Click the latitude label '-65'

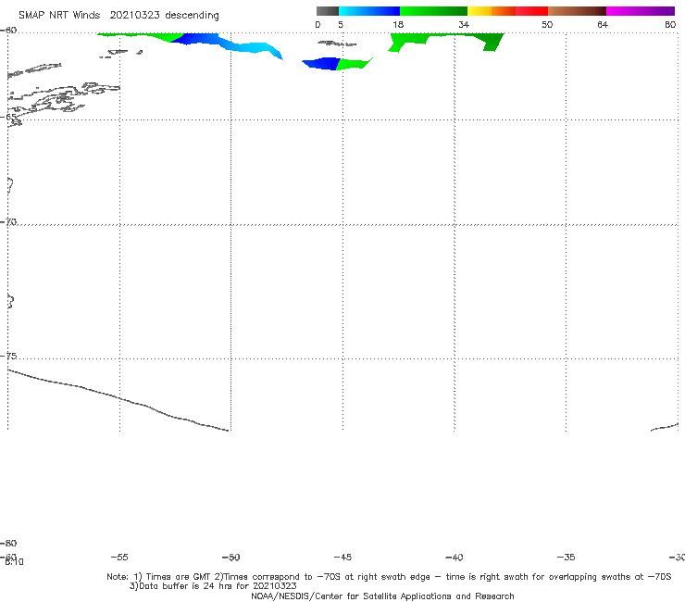tap(8, 118)
